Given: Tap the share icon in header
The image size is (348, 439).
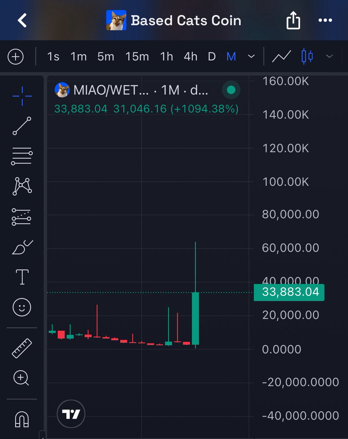Looking at the screenshot, I should (293, 20).
